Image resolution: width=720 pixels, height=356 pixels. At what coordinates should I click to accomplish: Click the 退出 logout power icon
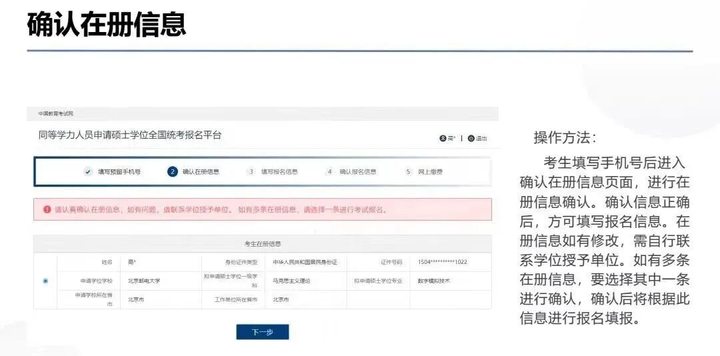pyautogui.click(x=471, y=139)
